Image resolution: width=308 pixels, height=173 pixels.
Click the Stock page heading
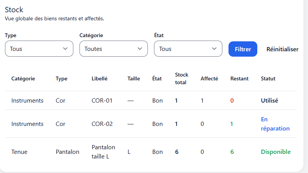14,10
